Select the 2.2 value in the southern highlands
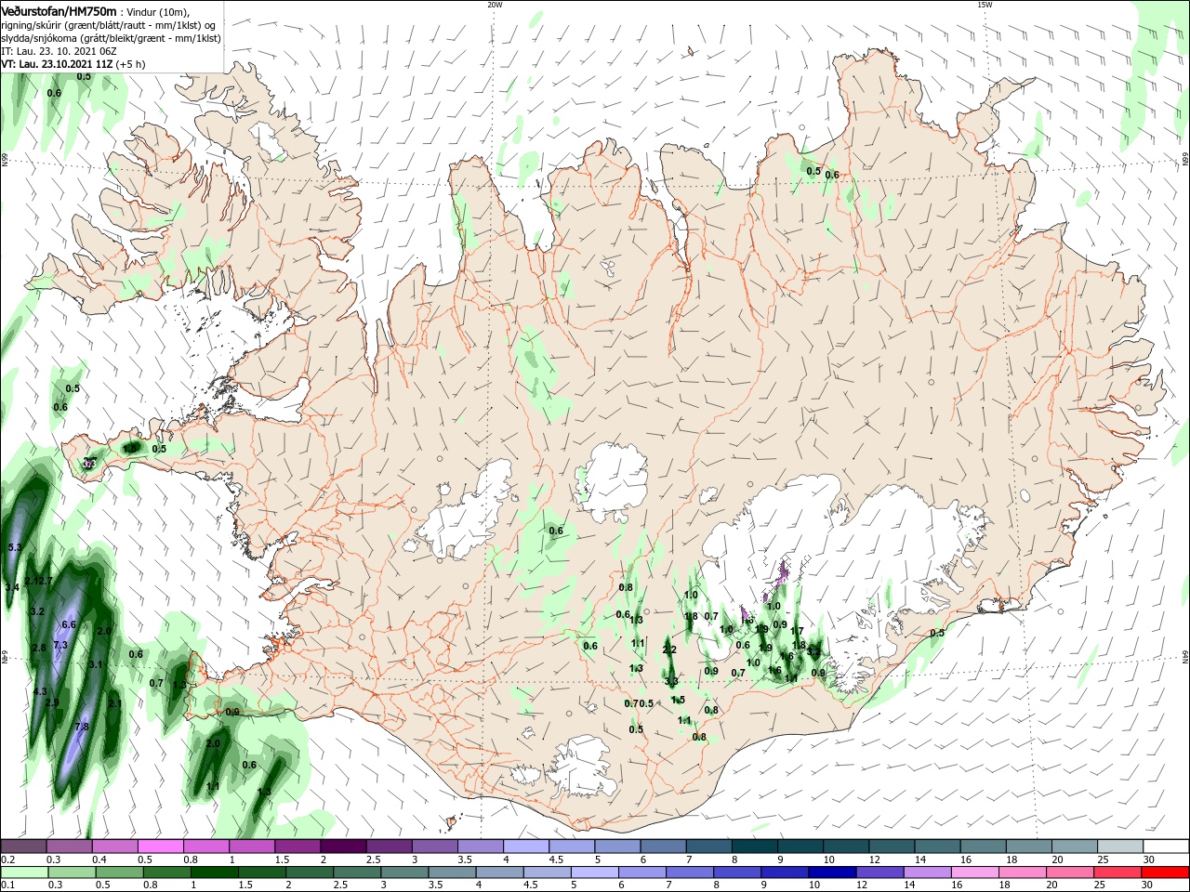This screenshot has width=1190, height=892. click(669, 649)
